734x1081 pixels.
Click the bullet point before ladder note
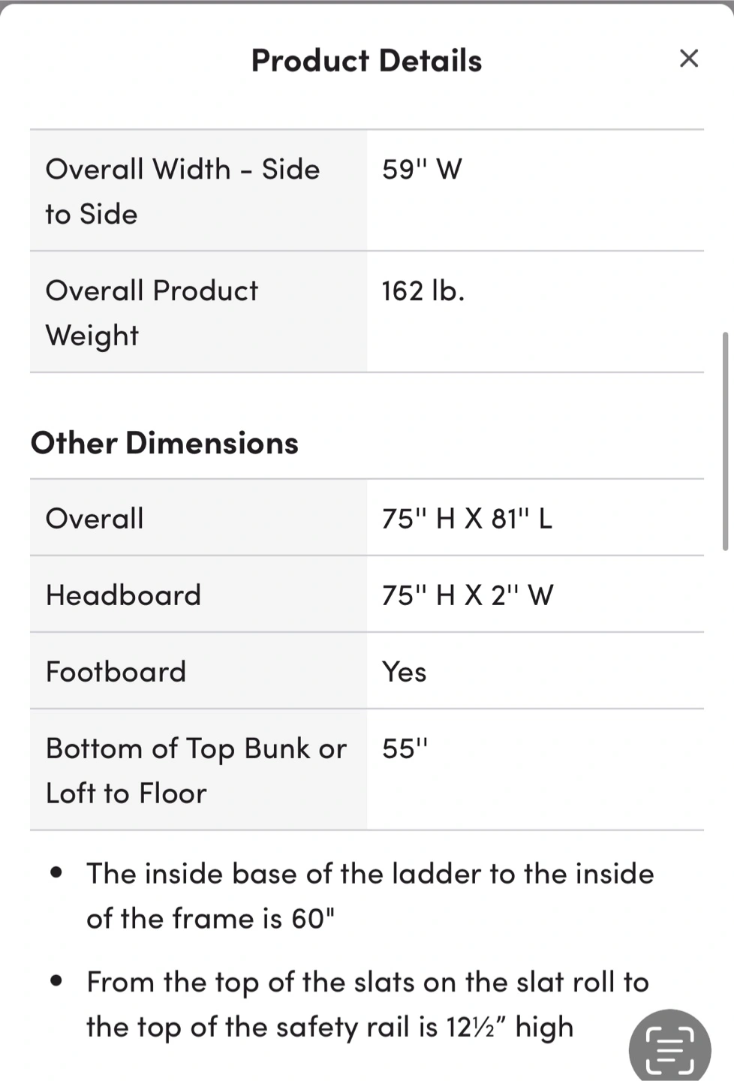[x=56, y=872]
